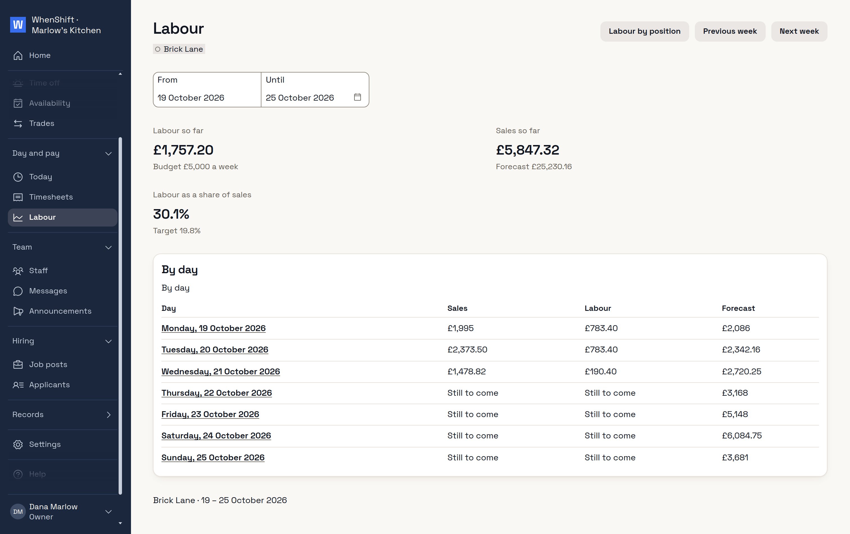Click the Job posts briefcase icon

18,364
